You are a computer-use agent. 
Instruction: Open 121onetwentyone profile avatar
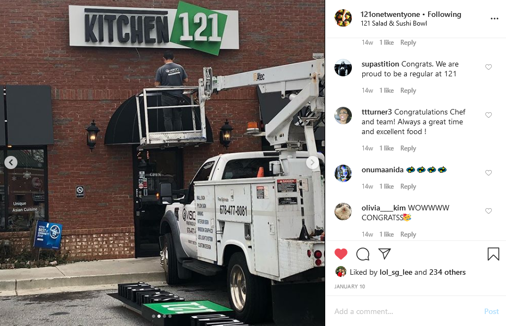coord(343,18)
